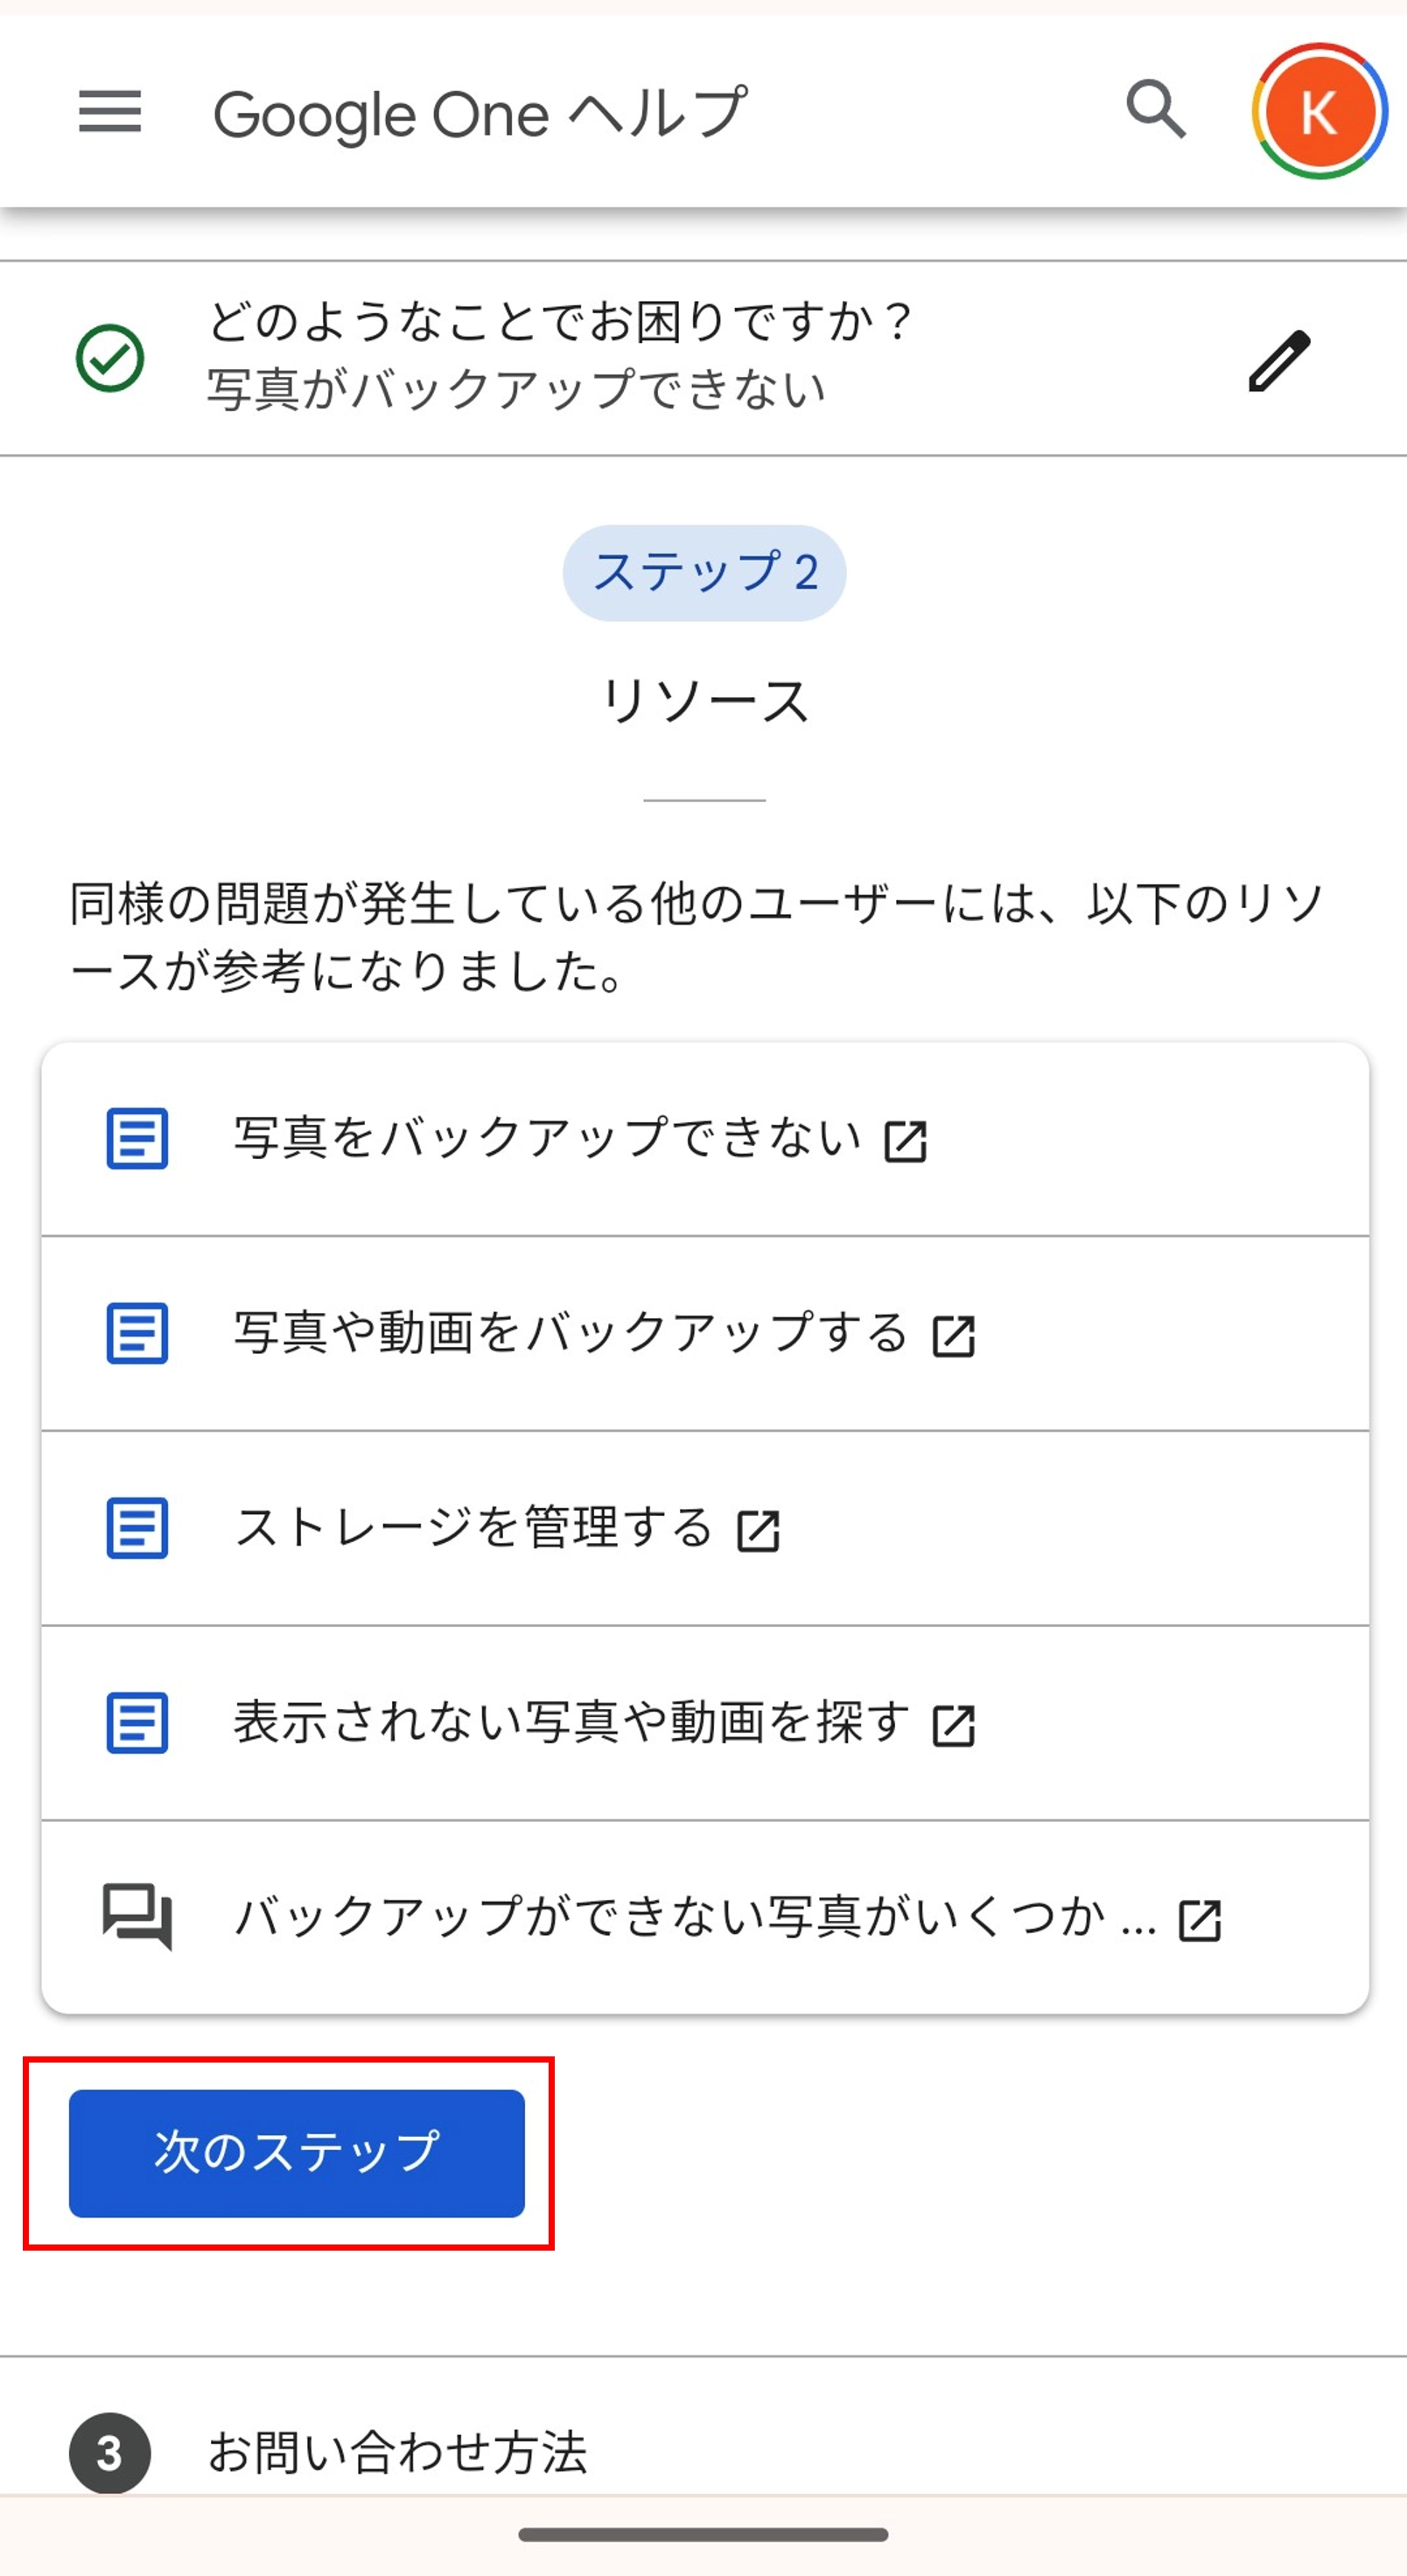
Task: Click the ステップ 2 badge
Action: pyautogui.click(x=704, y=573)
